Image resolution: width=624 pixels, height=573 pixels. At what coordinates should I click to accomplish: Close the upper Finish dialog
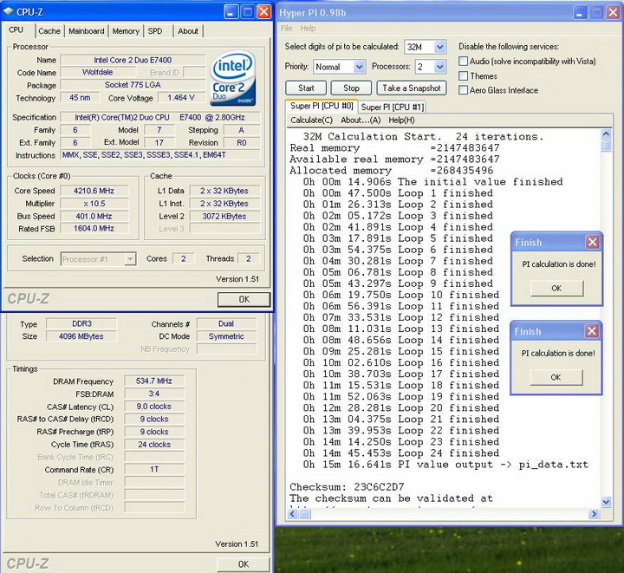[x=592, y=243]
